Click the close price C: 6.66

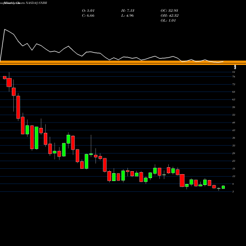88,16
